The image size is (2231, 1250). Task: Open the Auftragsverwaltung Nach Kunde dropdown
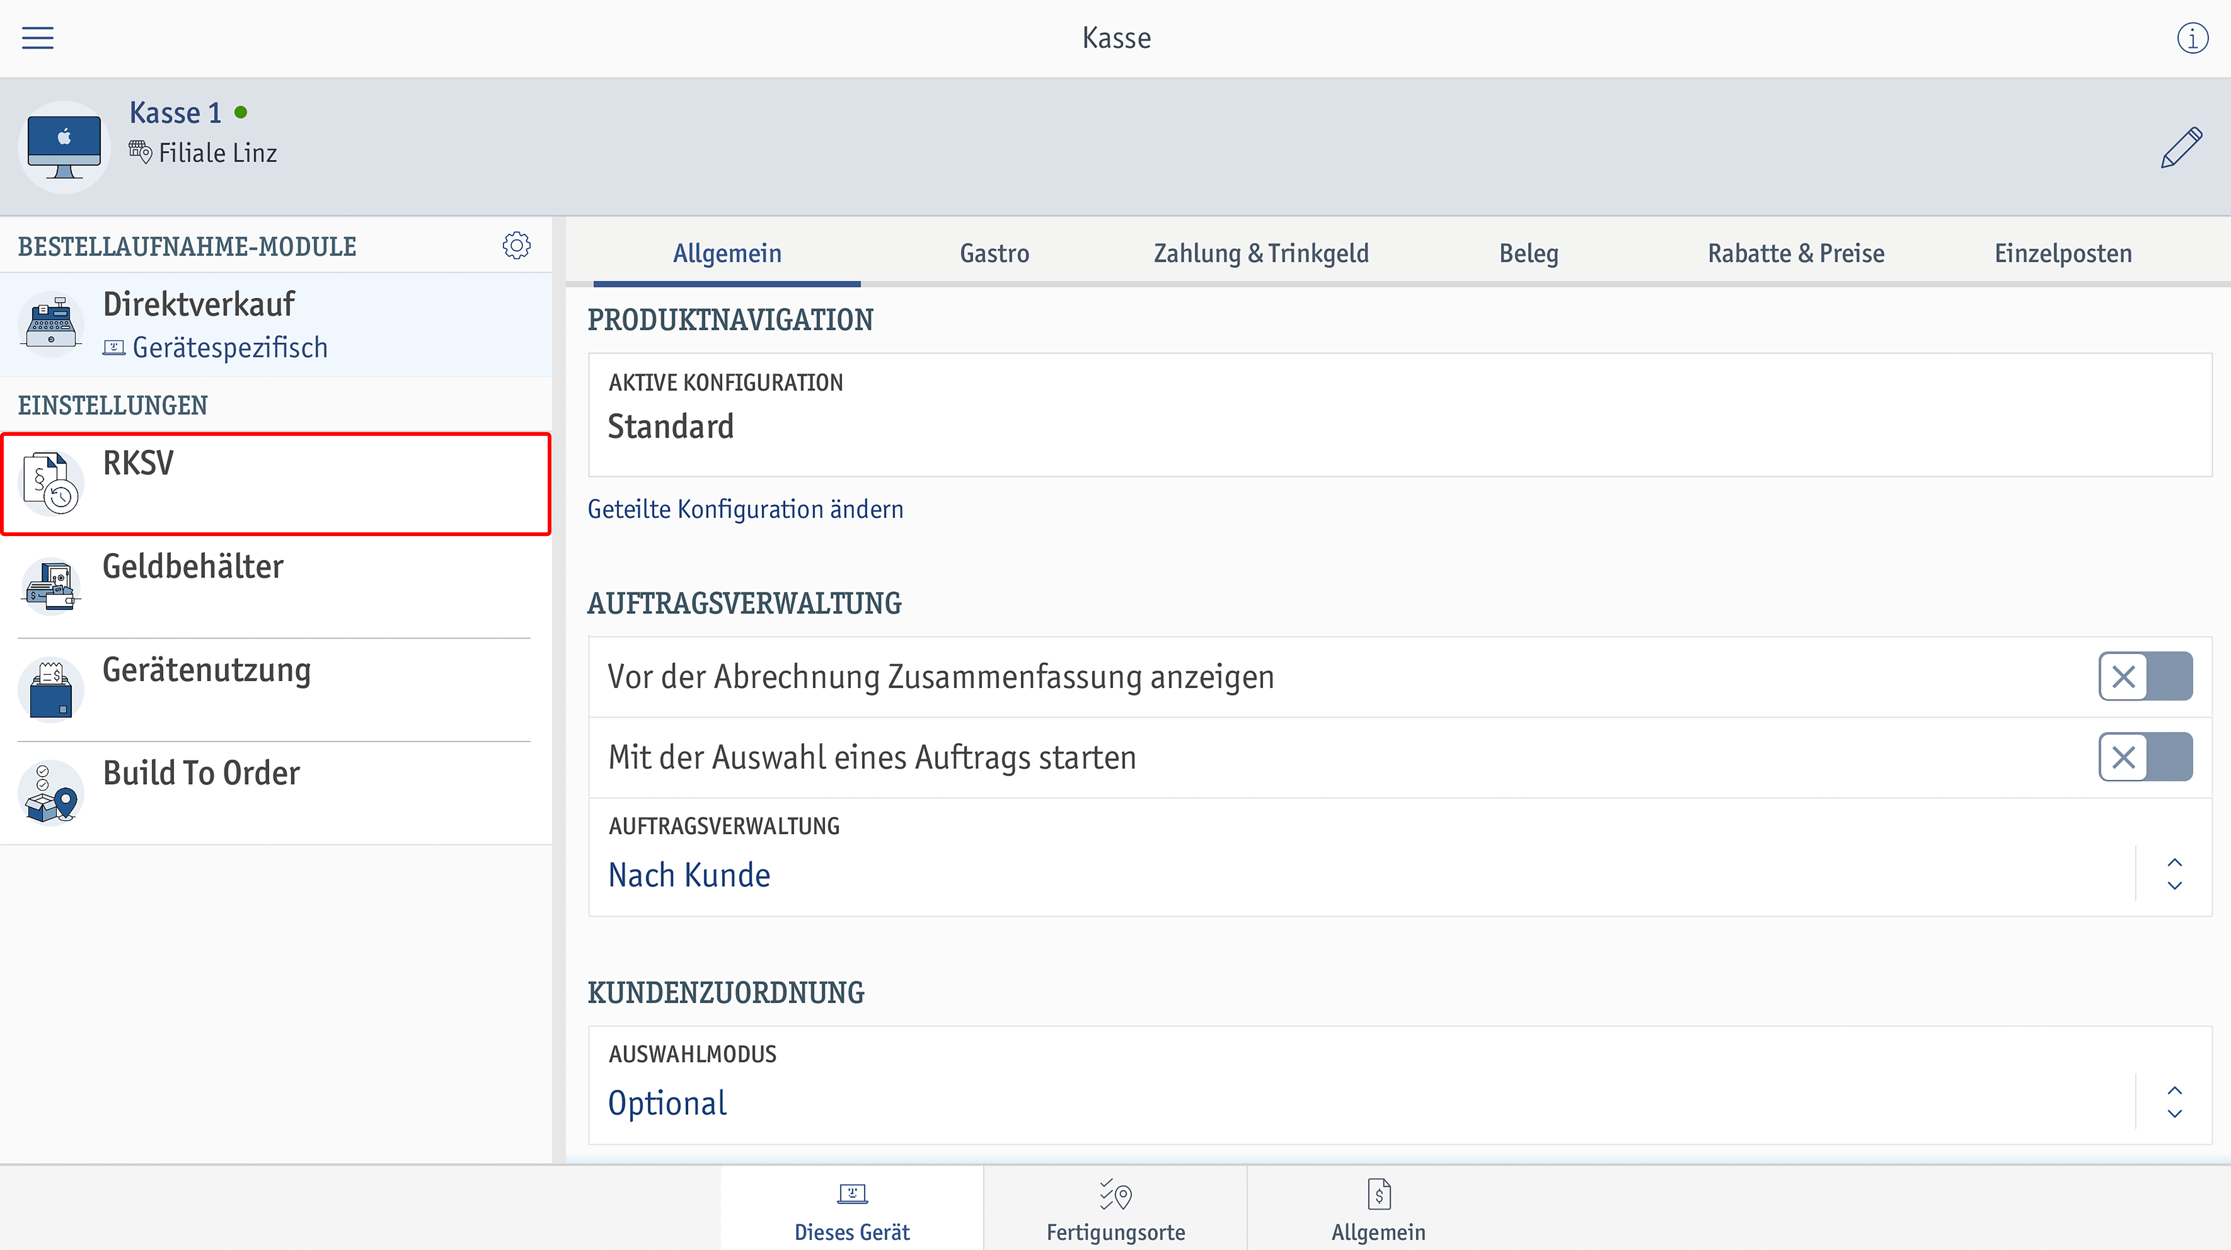[x=1400, y=857]
